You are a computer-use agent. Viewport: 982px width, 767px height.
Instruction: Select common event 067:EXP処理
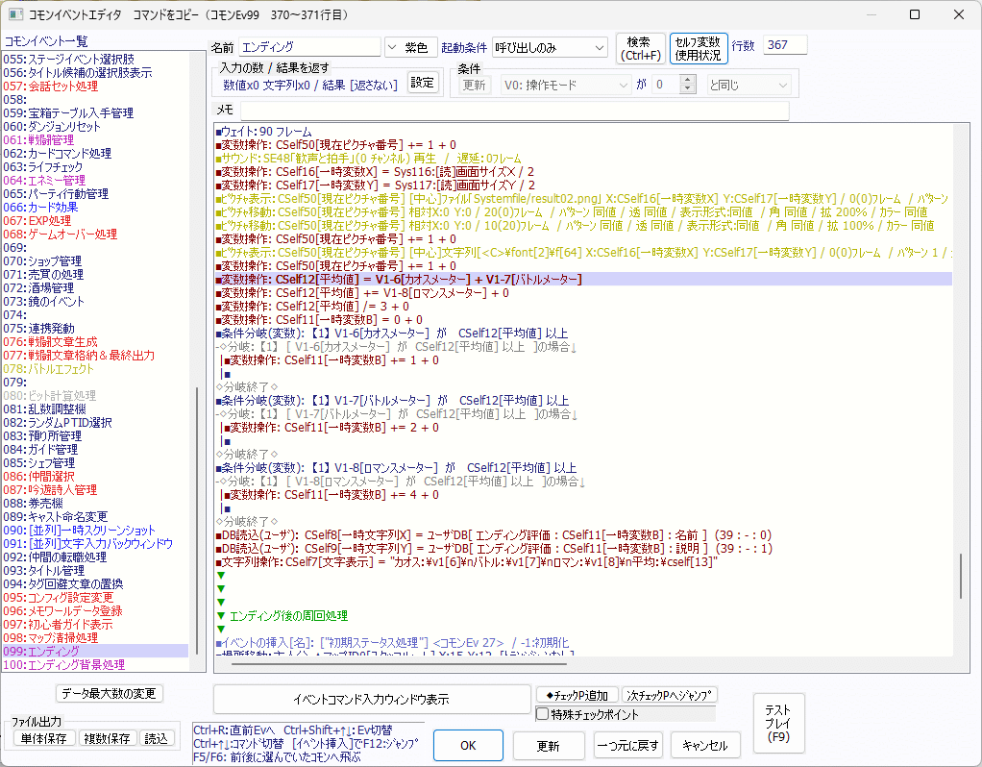click(95, 220)
